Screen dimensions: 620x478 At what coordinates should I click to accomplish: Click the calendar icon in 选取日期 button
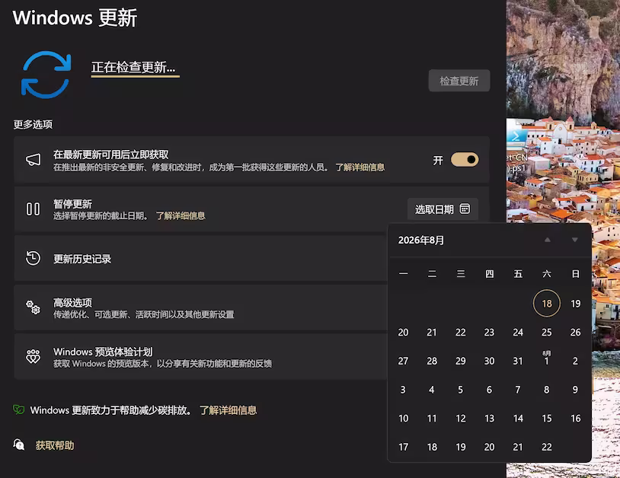coord(465,209)
